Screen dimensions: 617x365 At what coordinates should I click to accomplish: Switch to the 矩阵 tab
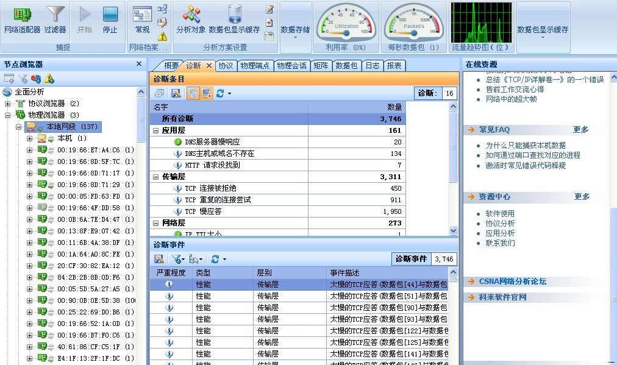(x=321, y=66)
